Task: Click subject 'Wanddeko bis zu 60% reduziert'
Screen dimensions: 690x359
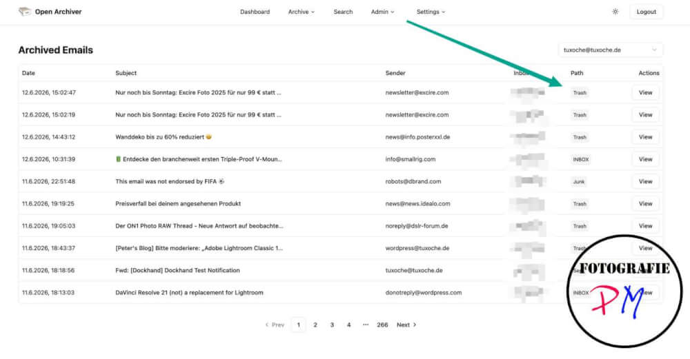Action: coord(164,137)
